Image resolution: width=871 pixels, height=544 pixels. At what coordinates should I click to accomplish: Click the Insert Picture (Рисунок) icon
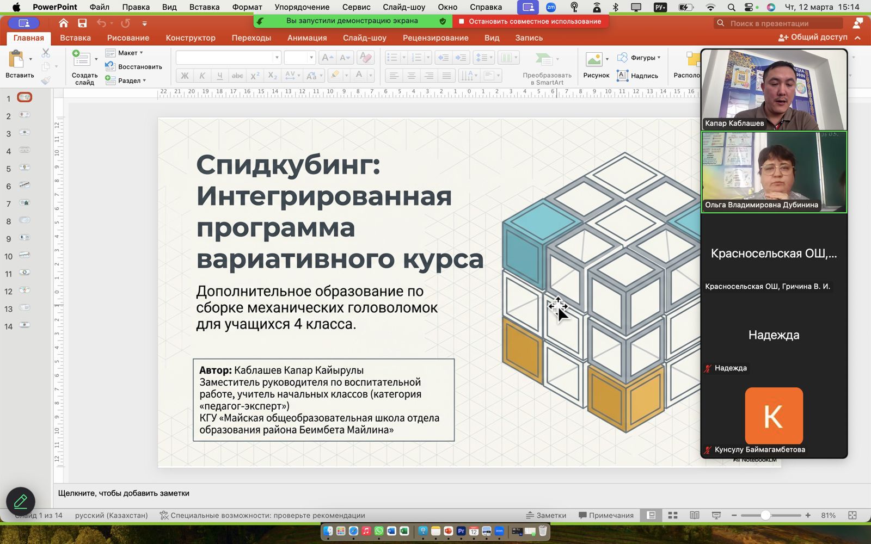click(593, 59)
